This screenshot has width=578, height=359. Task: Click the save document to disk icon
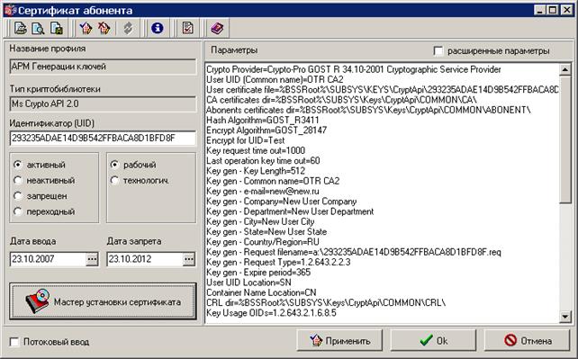pos(57,28)
